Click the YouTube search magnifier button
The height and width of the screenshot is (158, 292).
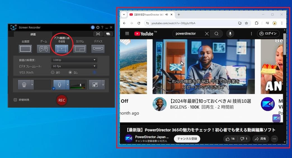click(216, 34)
